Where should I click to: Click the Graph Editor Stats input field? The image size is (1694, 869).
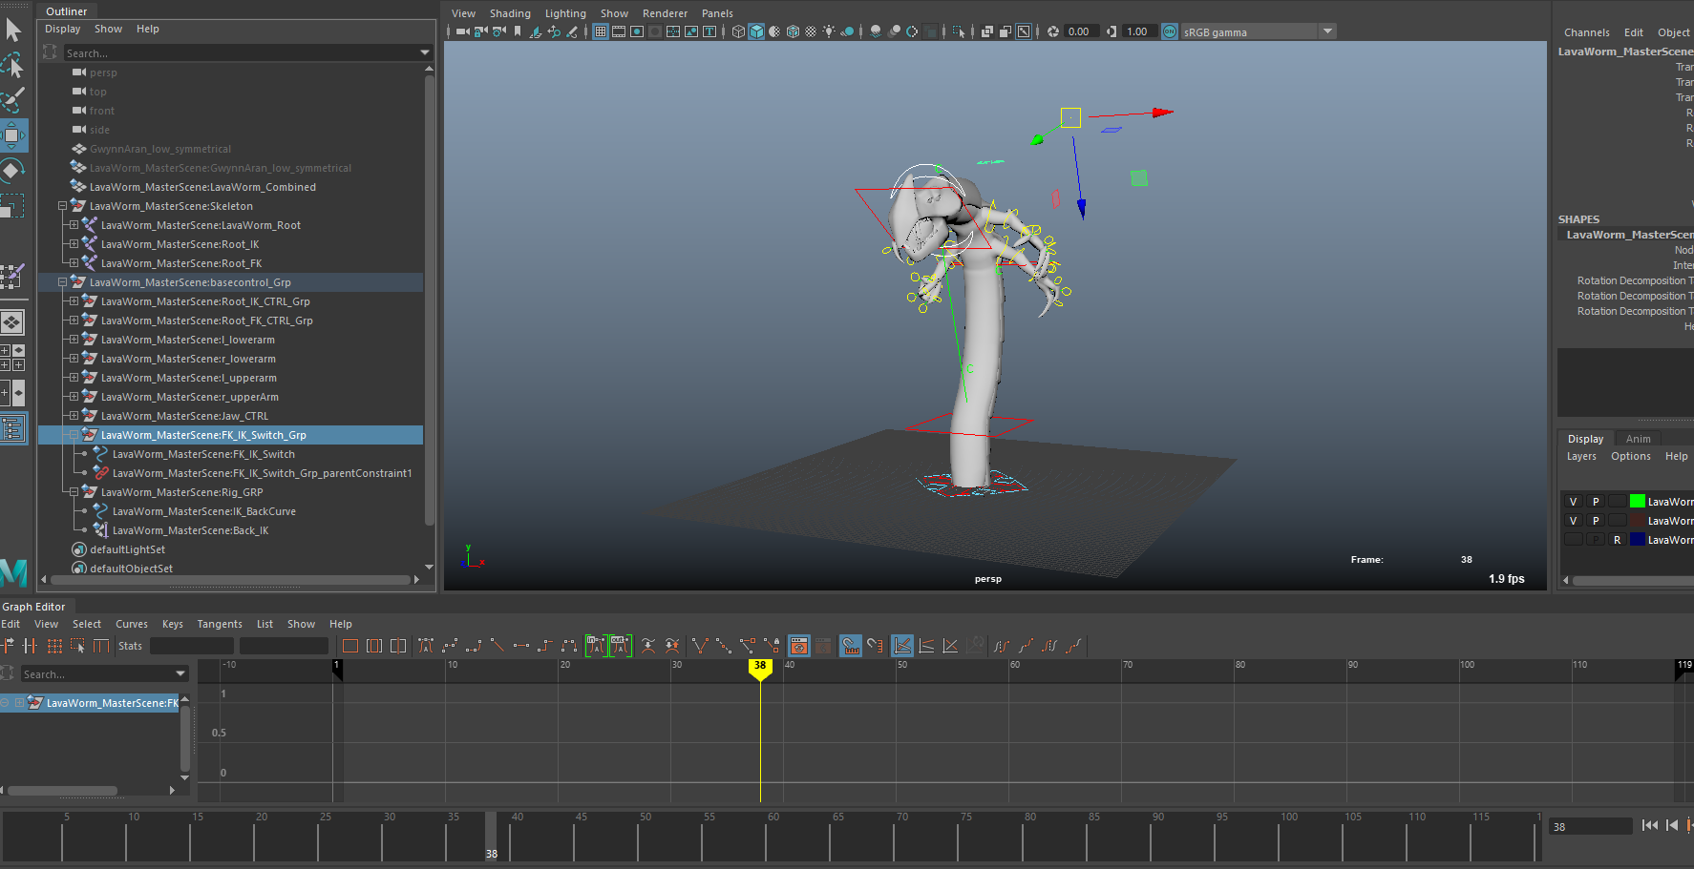coord(192,646)
